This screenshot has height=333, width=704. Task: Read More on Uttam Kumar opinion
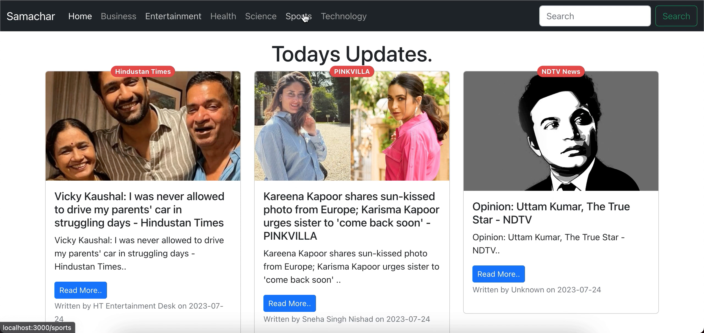click(x=499, y=274)
